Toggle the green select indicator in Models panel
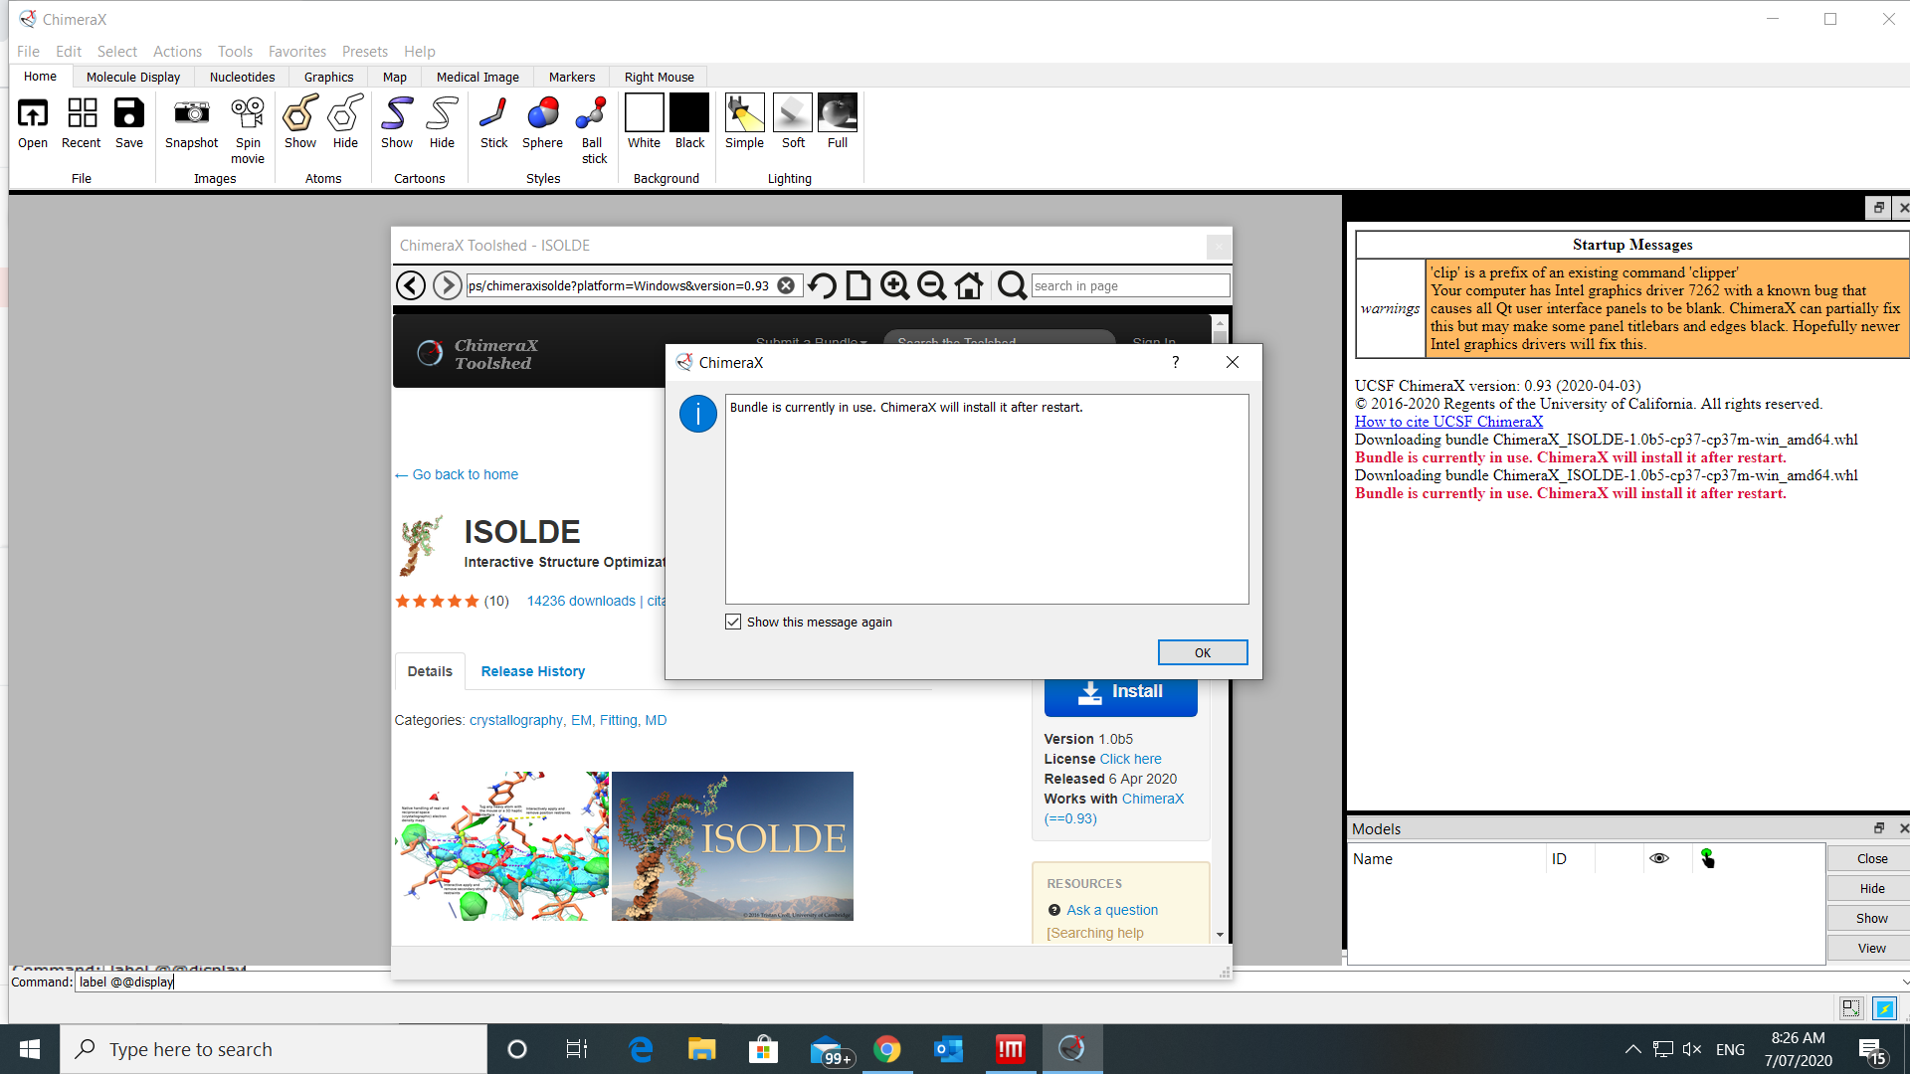This screenshot has width=1910, height=1074. tap(1708, 858)
